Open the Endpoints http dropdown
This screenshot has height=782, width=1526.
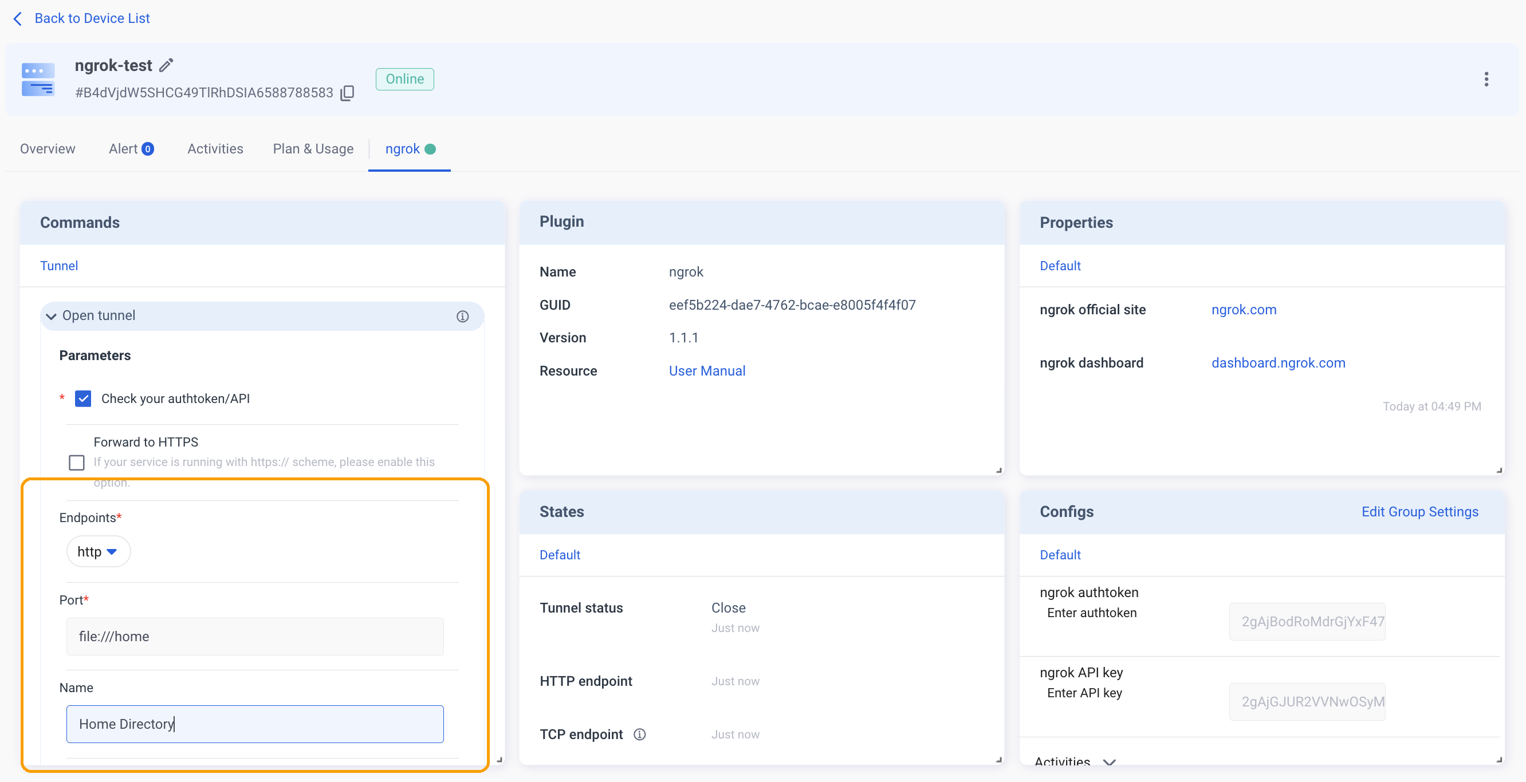coord(98,552)
